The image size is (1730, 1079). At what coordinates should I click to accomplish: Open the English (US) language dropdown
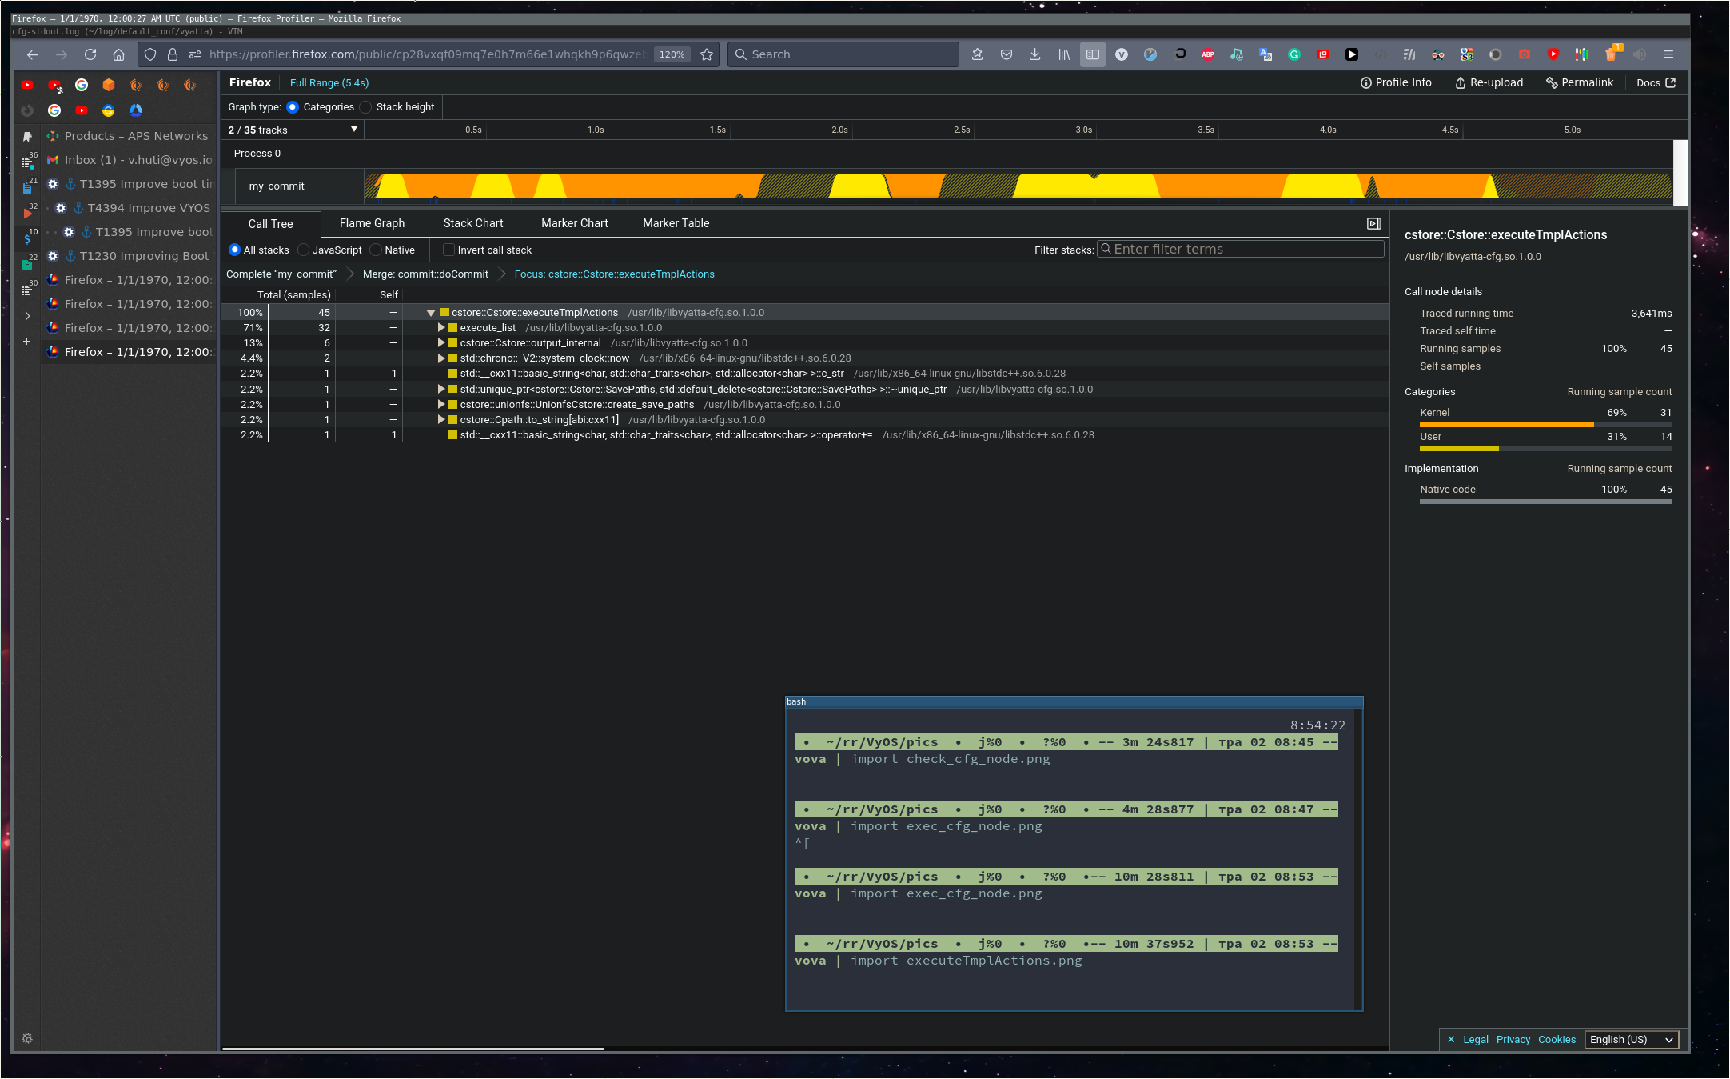(1631, 1040)
